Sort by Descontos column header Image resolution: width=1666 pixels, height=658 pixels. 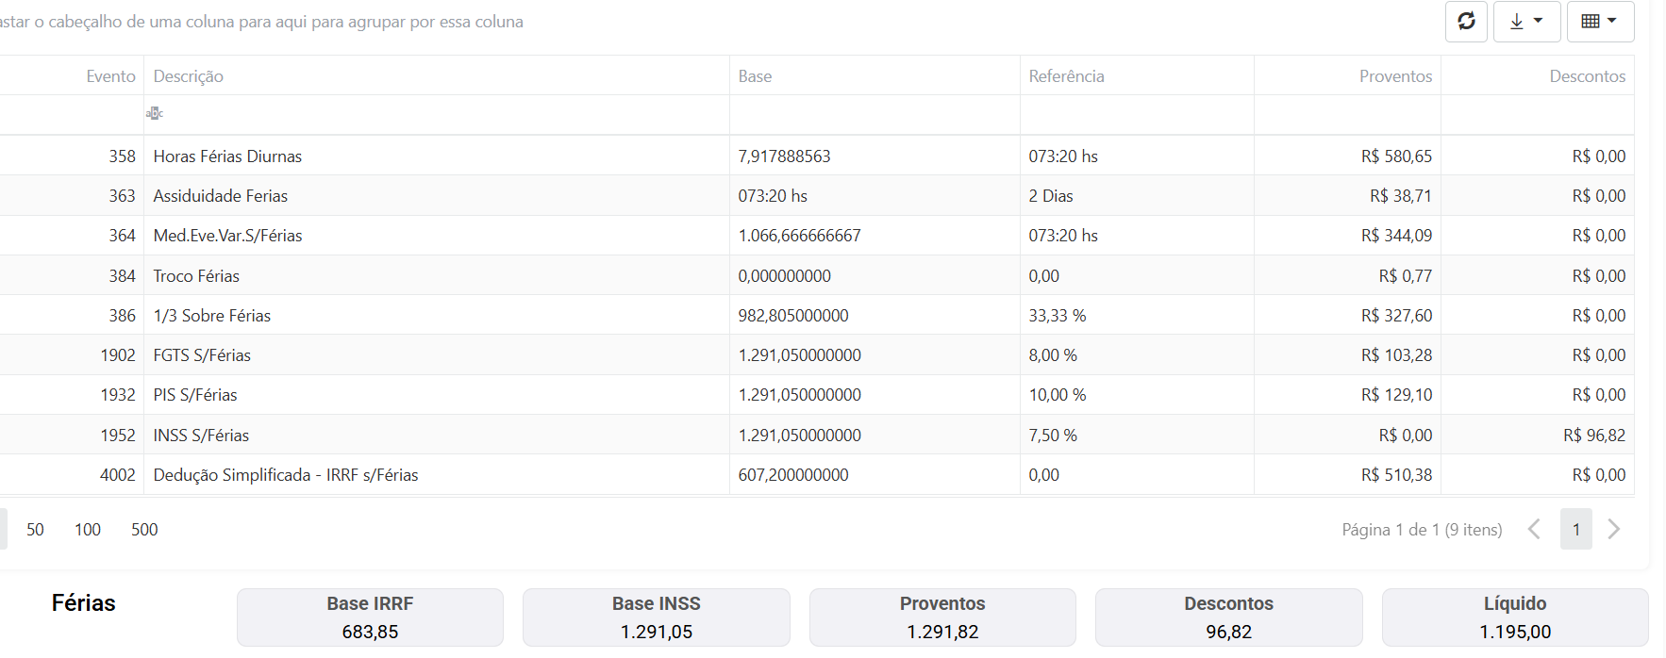pos(1587,76)
